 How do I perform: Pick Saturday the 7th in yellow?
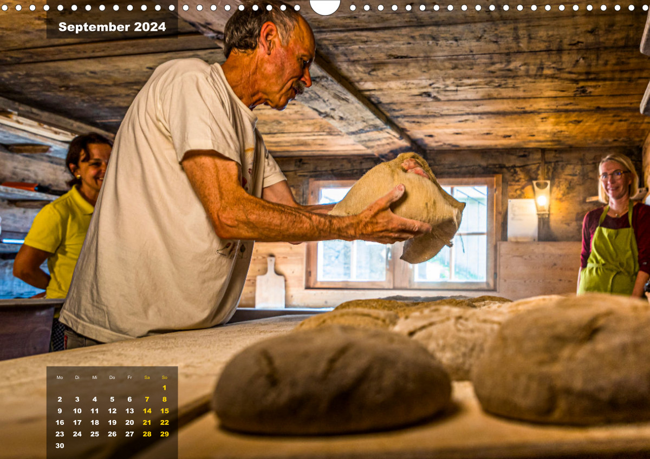pos(147,399)
